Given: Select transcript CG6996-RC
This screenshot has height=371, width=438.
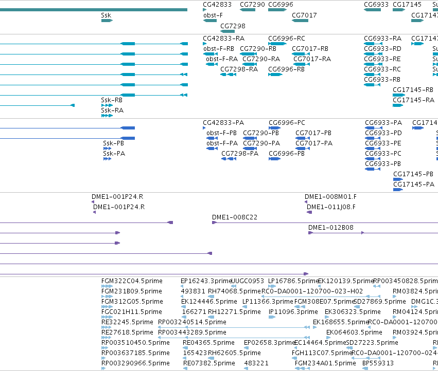Looking at the screenshot, I should [287, 38].
